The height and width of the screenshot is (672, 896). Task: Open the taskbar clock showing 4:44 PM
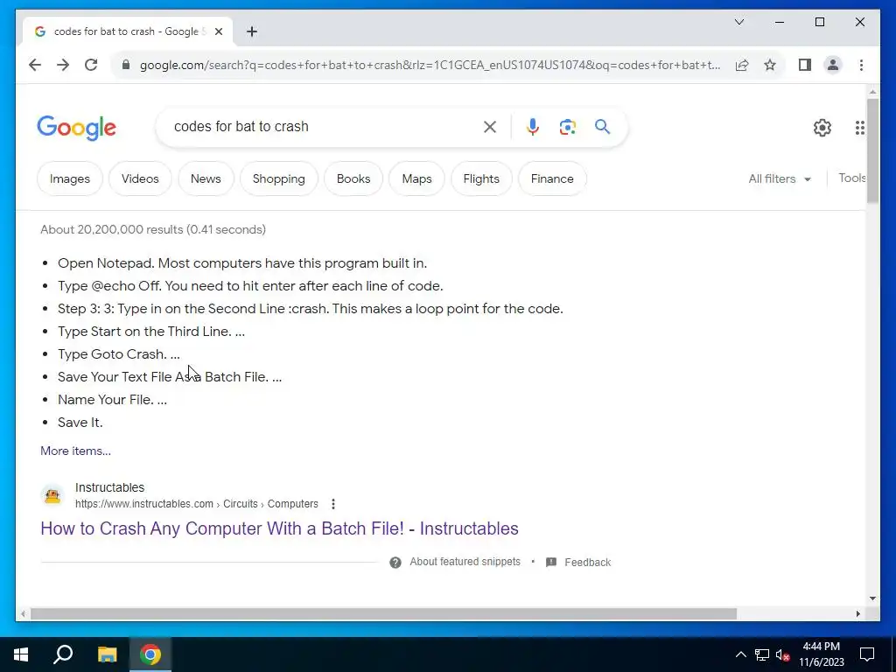coord(821,654)
